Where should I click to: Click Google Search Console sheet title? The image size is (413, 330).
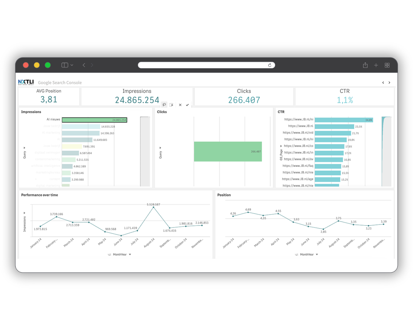point(60,82)
